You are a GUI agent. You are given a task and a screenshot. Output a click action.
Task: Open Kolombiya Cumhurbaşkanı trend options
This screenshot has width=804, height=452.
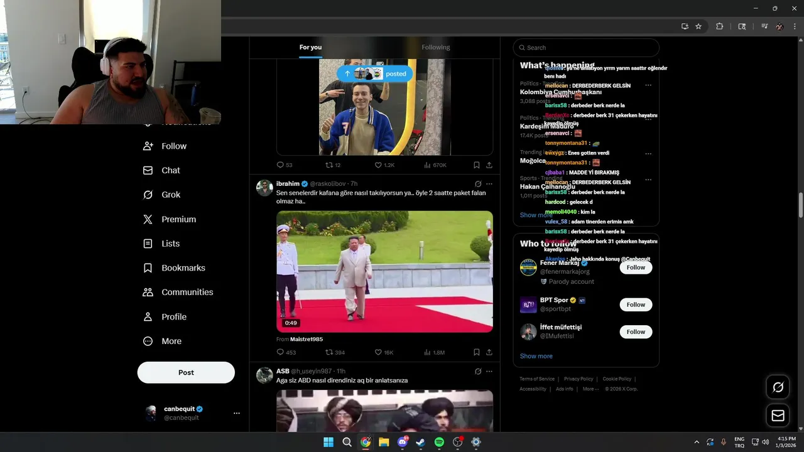(648, 85)
